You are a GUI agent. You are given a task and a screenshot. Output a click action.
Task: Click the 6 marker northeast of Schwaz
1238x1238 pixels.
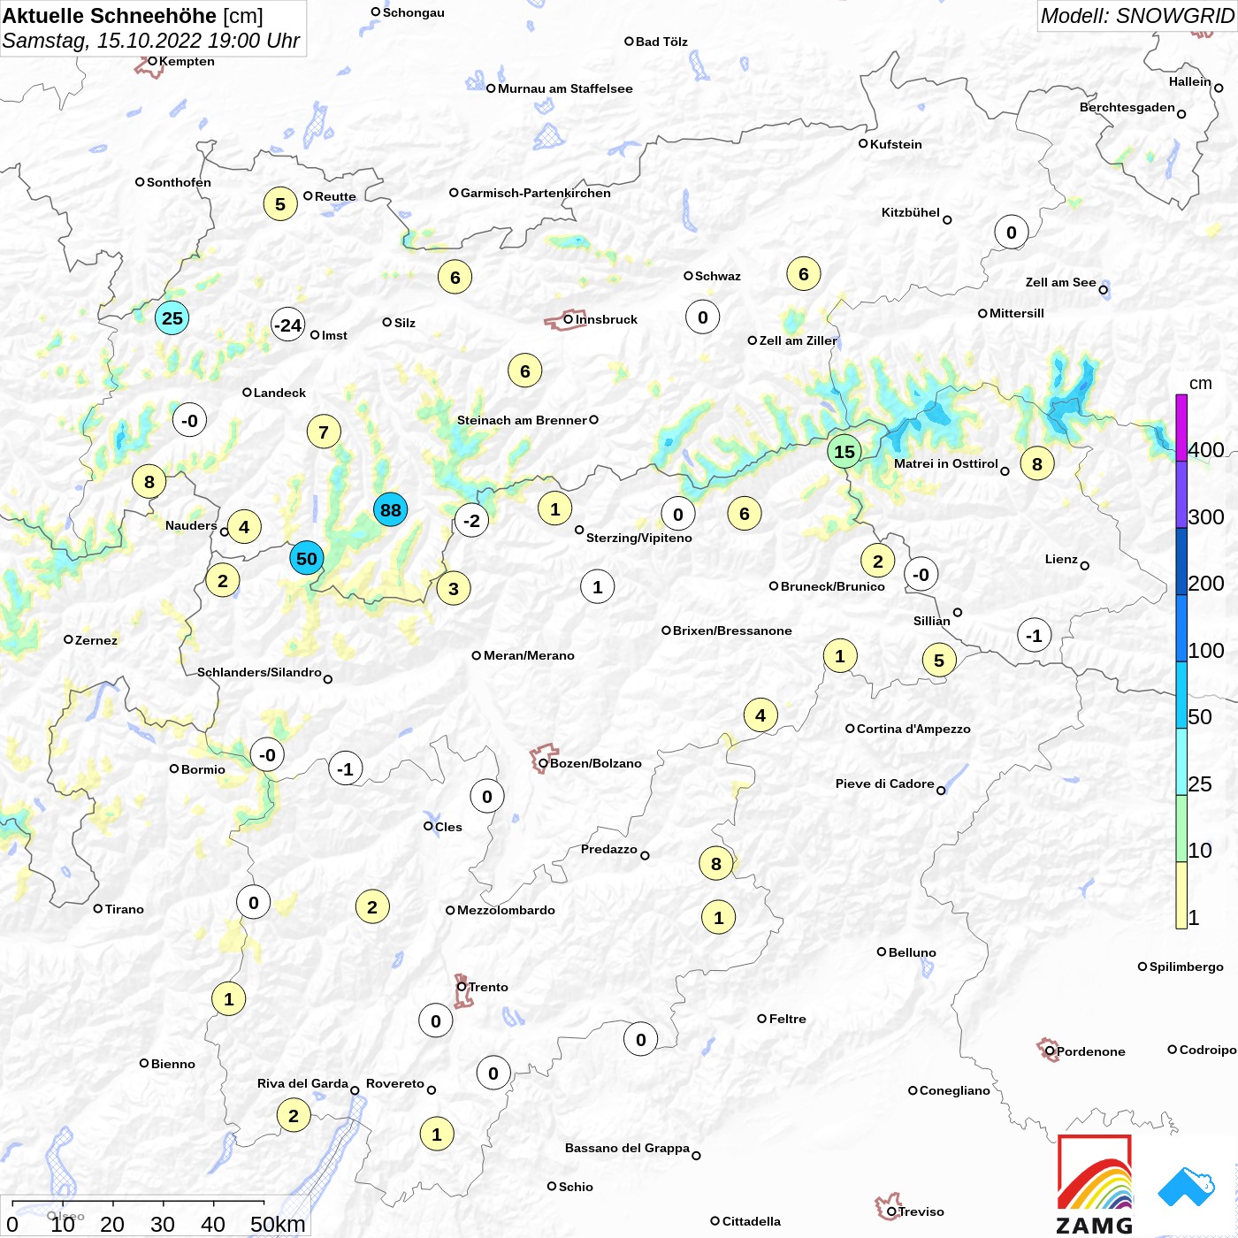pos(804,273)
